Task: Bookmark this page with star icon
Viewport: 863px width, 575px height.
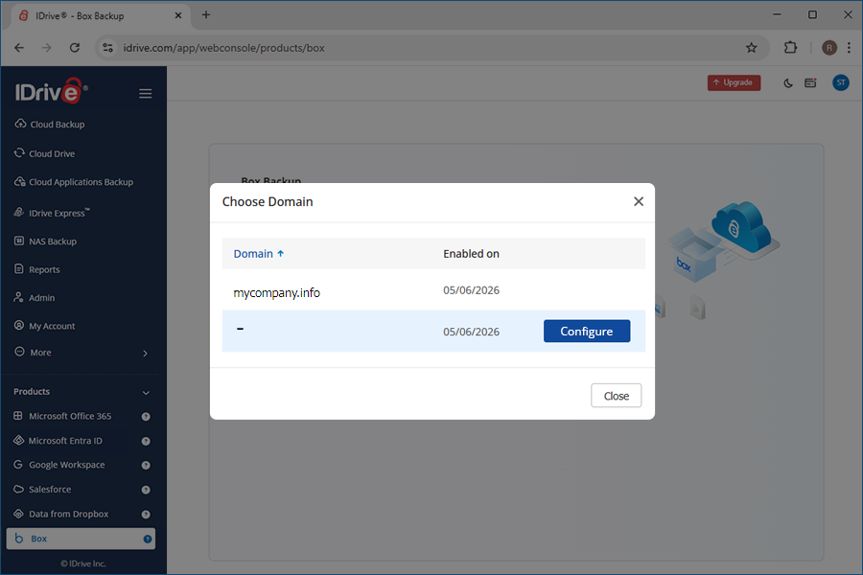Action: [751, 48]
